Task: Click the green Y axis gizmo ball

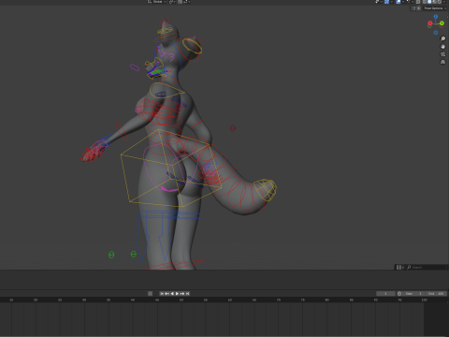Action: (442, 23)
